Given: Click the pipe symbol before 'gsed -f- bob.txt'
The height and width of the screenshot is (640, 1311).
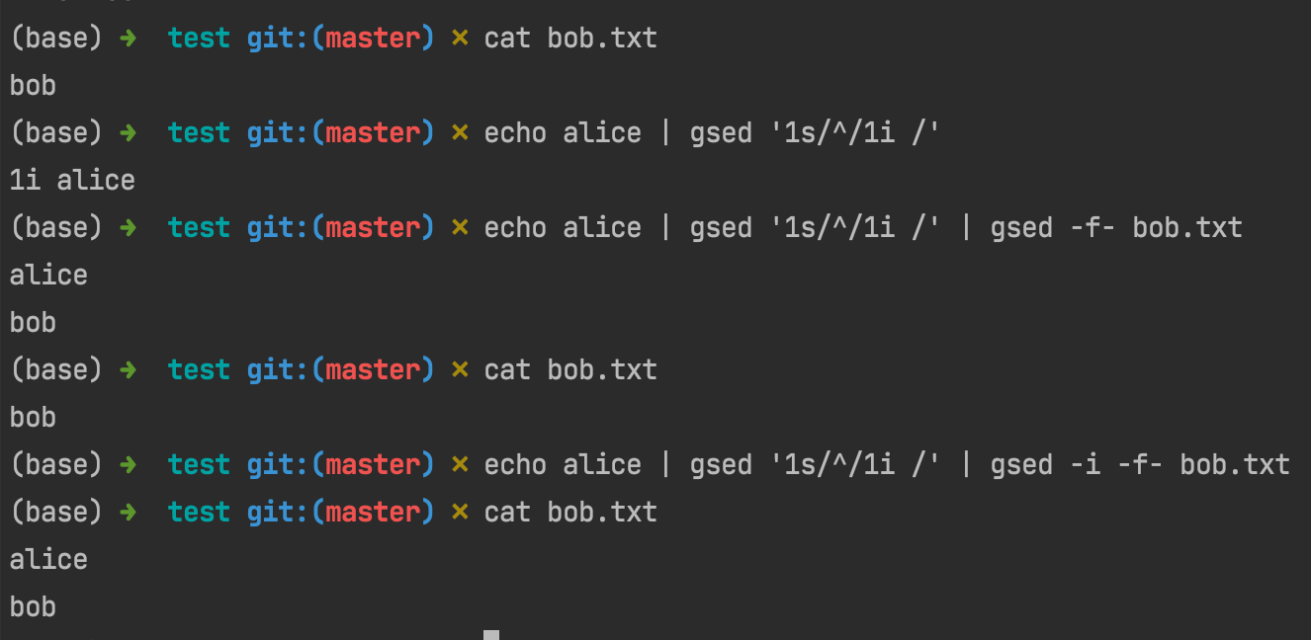Looking at the screenshot, I should point(968,228).
